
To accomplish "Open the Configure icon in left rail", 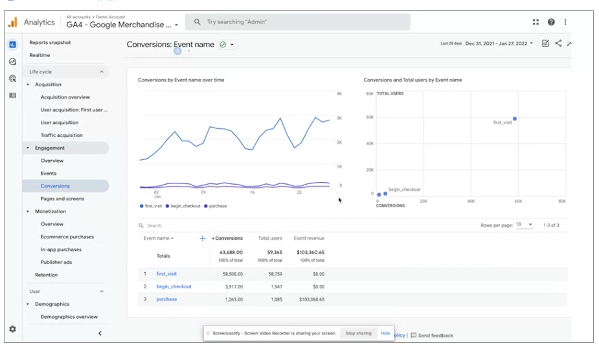I will click(x=12, y=95).
